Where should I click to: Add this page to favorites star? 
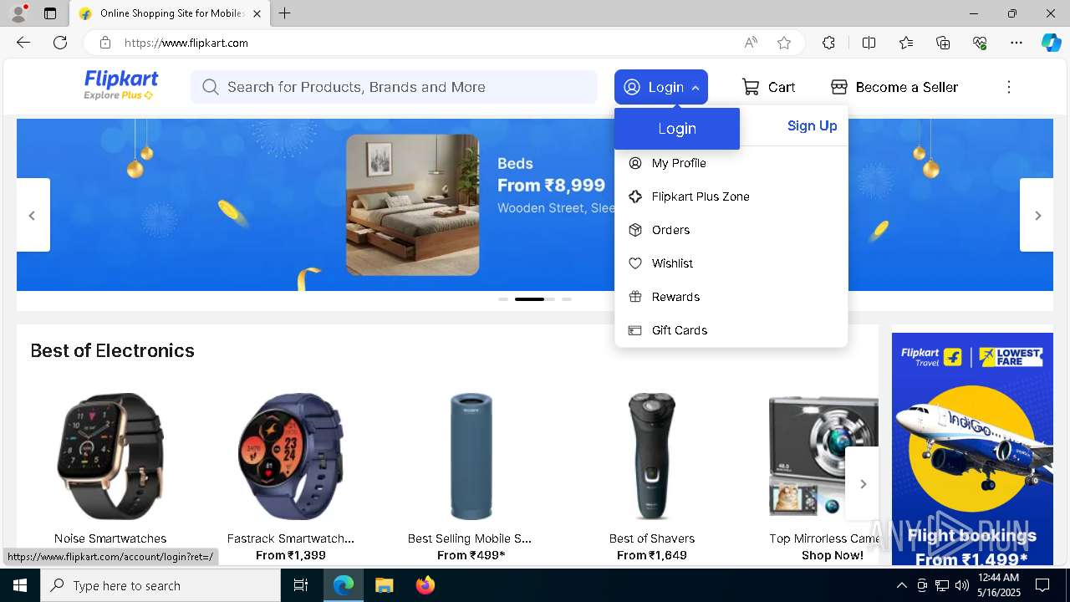coord(784,43)
